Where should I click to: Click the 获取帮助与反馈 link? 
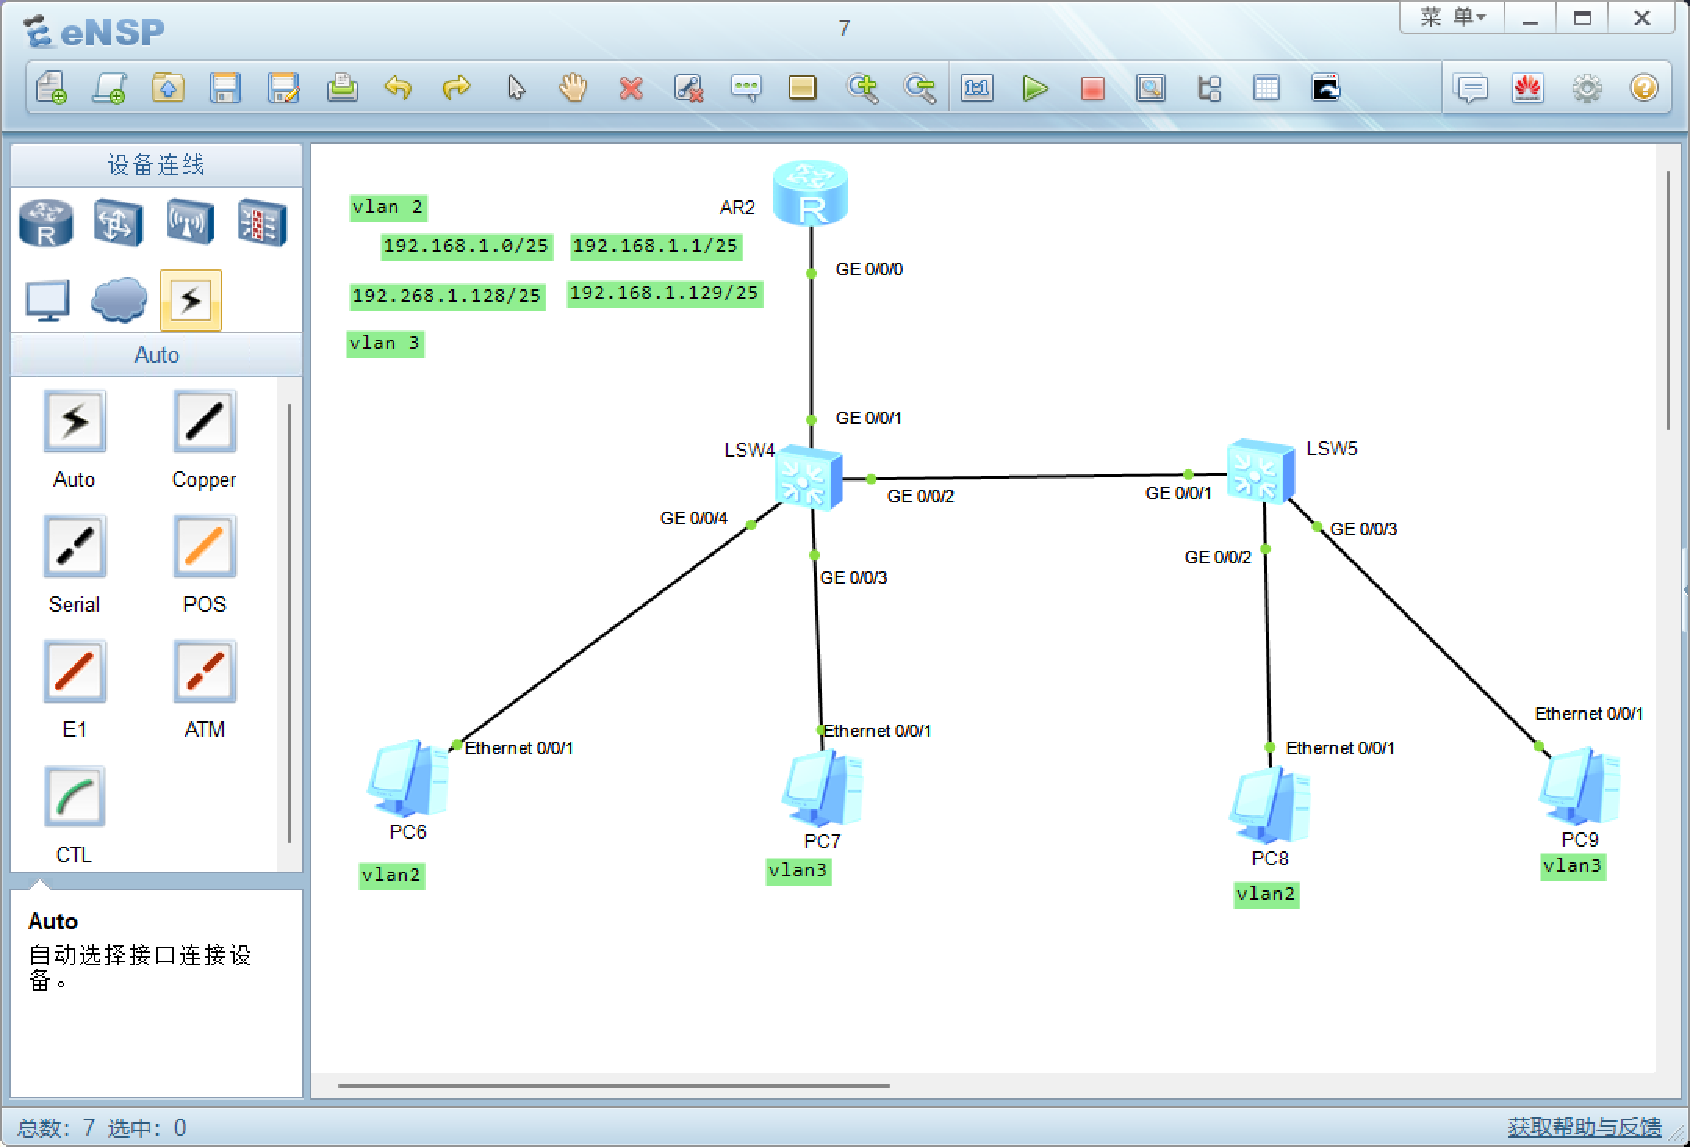pyautogui.click(x=1584, y=1127)
